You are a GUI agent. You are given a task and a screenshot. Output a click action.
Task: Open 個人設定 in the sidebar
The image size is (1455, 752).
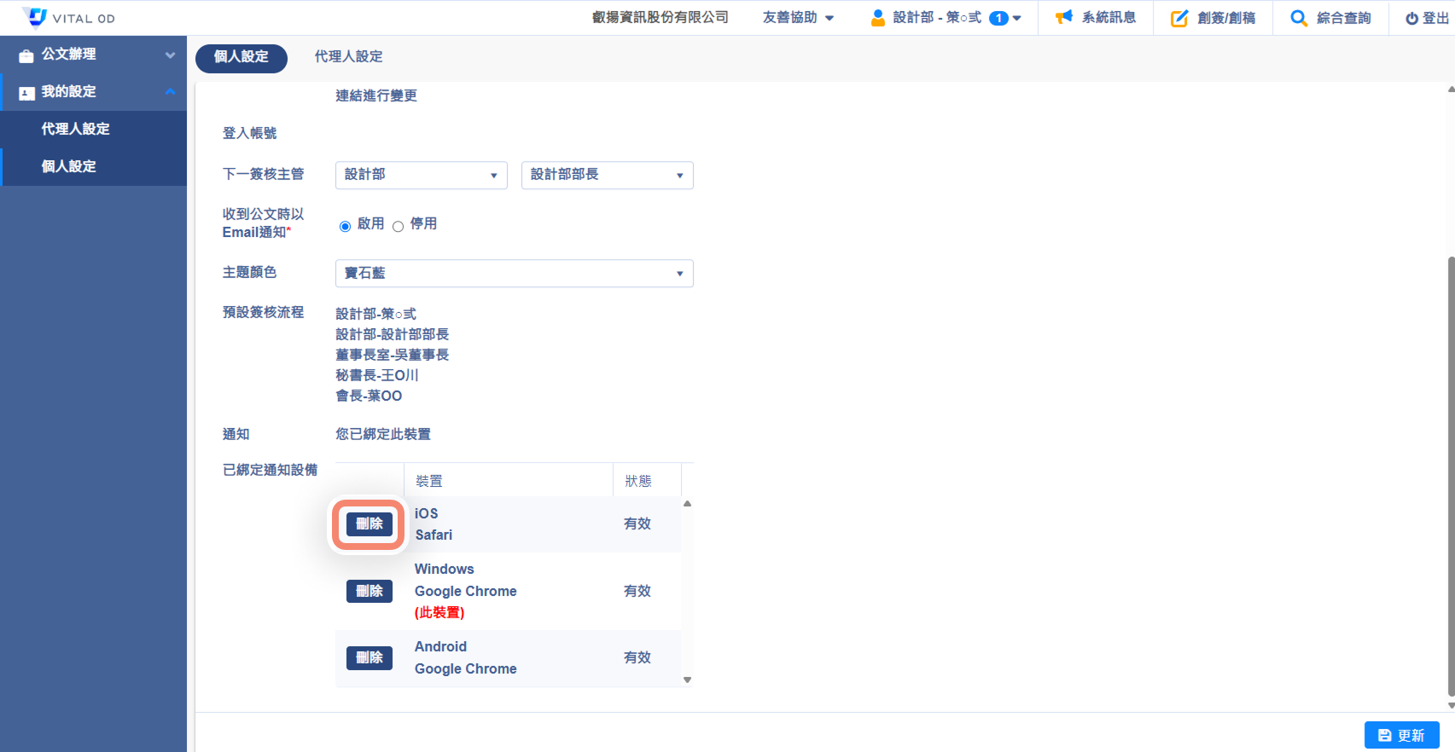(93, 166)
